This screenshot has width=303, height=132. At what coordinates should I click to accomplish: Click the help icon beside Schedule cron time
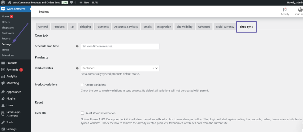(x=77, y=46)
